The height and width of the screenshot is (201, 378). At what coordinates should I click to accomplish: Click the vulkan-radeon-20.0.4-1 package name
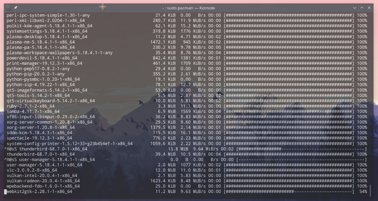click(x=43, y=180)
